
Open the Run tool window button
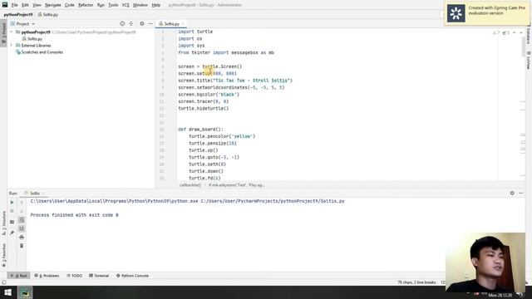(18, 276)
